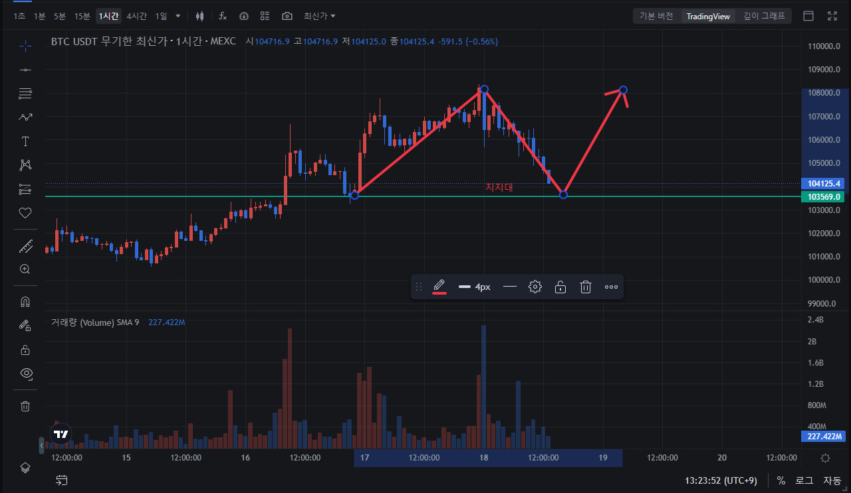Open the go to date icon
Viewport: 851px width, 493px height.
62,480
